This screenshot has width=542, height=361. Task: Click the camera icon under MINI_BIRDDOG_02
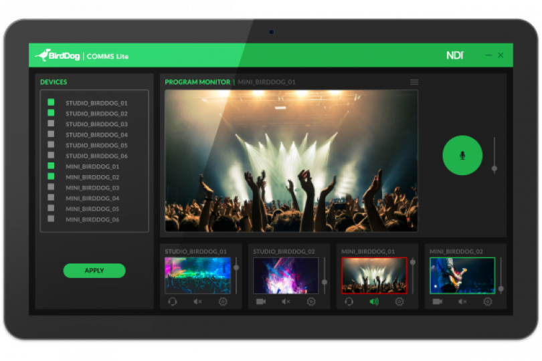[437, 302]
